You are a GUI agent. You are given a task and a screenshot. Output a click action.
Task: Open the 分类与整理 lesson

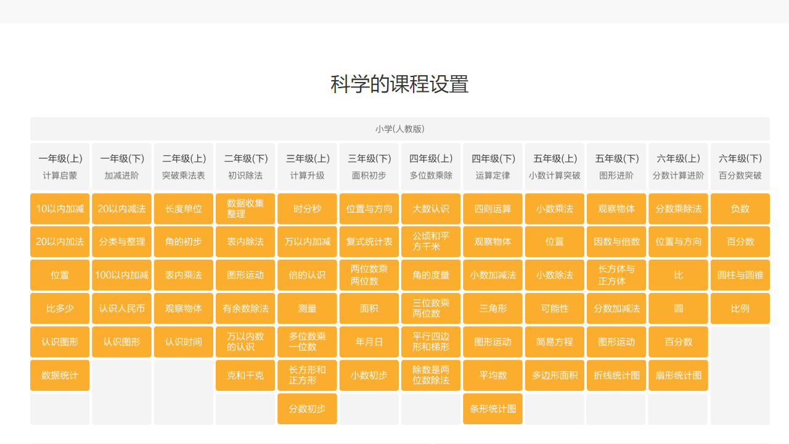click(122, 242)
